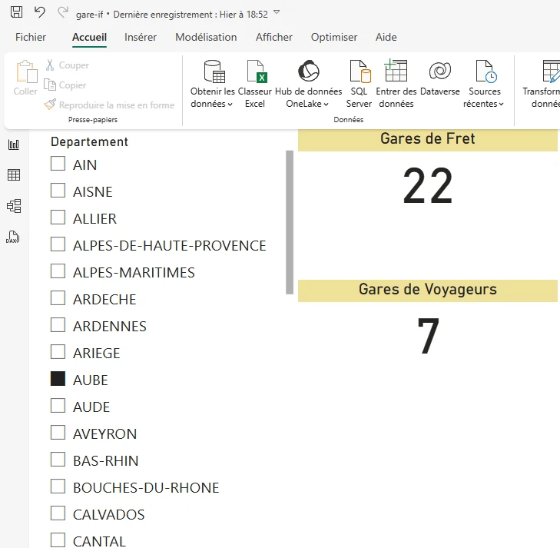Click the Undo arrow icon
Viewport: 560px width, 548px height.
[x=40, y=12]
